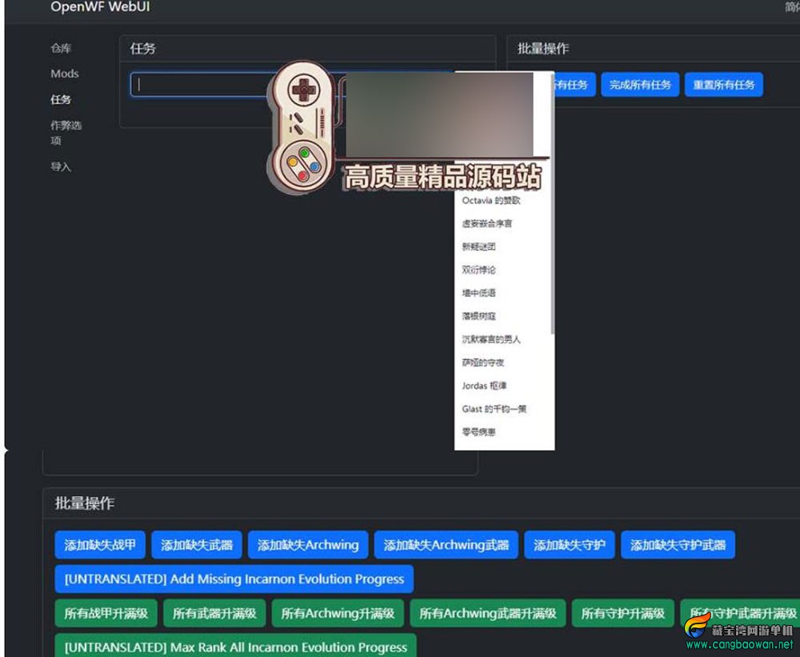Switch to the 任务 sidebar section
The width and height of the screenshot is (800, 657).
click(x=59, y=99)
